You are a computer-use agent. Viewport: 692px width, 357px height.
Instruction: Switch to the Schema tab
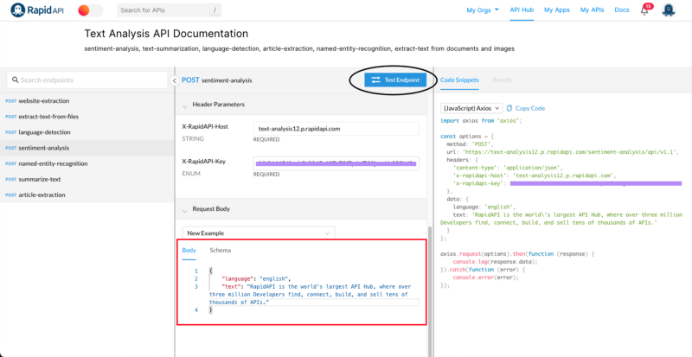tap(221, 250)
